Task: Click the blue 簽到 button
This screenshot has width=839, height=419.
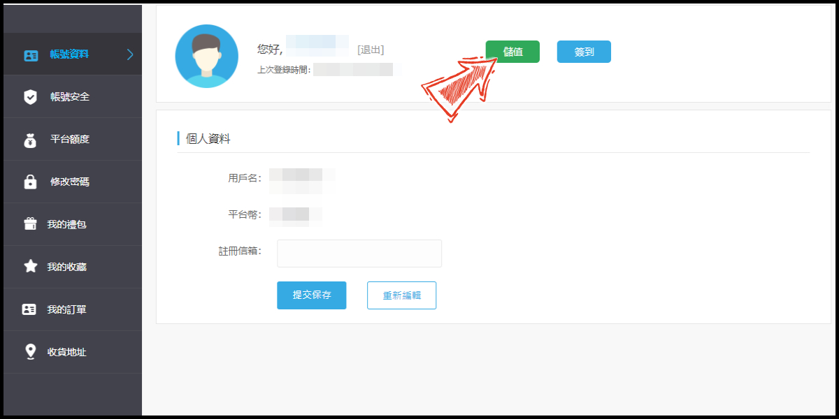Action: 584,52
